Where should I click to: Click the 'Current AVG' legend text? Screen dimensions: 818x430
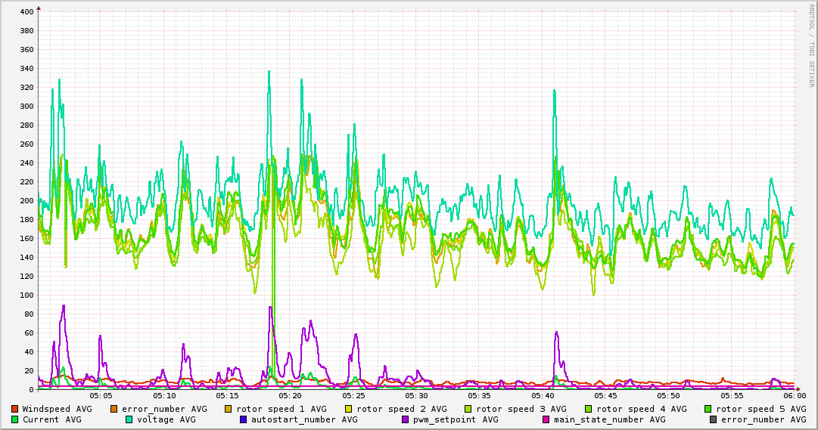[x=51, y=419]
